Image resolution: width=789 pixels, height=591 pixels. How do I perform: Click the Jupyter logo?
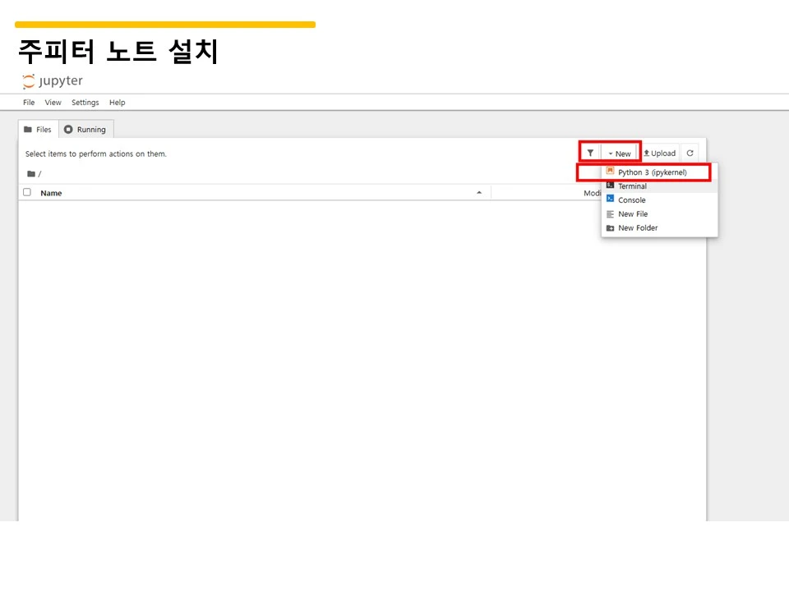[53, 81]
